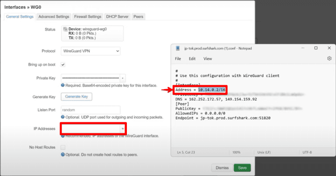Open the Protocol WireGuard VPN dropdown

tap(91, 51)
